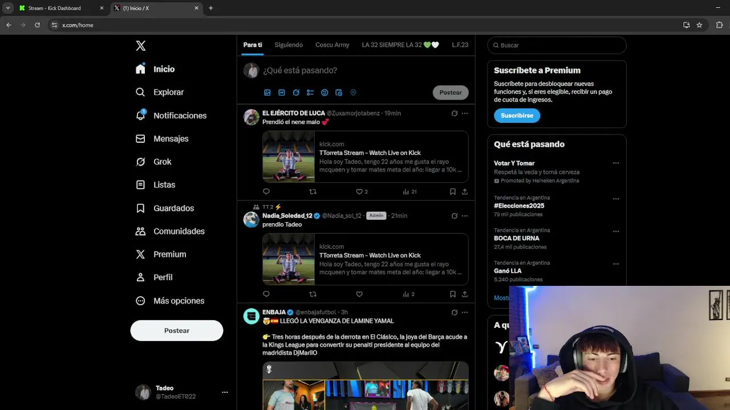730x410 pixels.
Task: Open Perfil in the sidebar
Action: coord(154,277)
